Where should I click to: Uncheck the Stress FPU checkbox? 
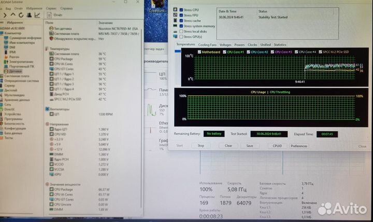[181, 15]
